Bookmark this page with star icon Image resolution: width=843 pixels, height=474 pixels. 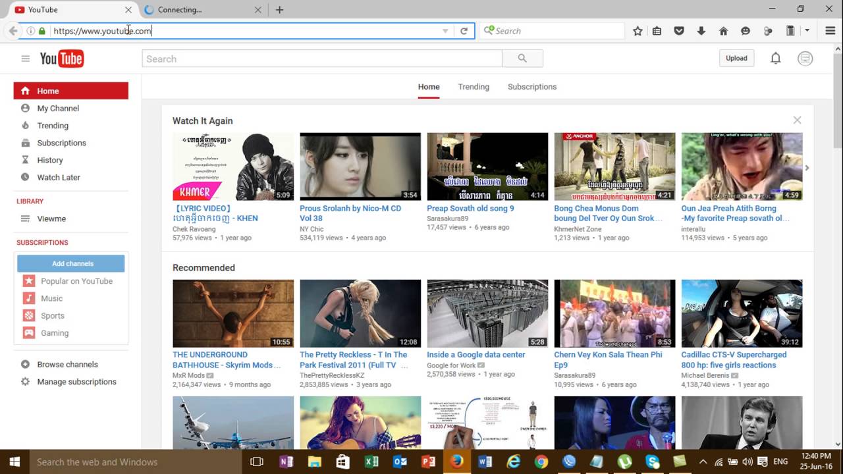638,31
